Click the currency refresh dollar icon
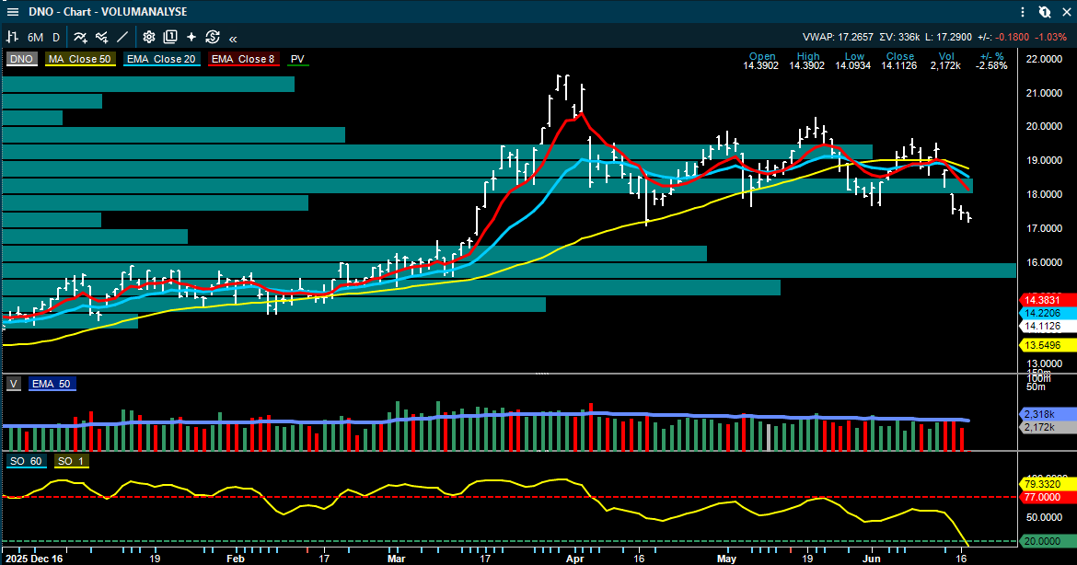This screenshot has width=1077, height=565. (213, 37)
